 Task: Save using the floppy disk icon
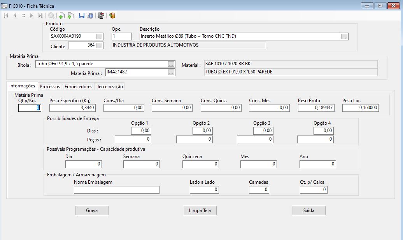pyautogui.click(x=82, y=16)
